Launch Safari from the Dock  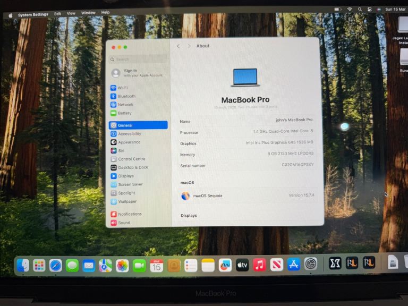point(56,265)
